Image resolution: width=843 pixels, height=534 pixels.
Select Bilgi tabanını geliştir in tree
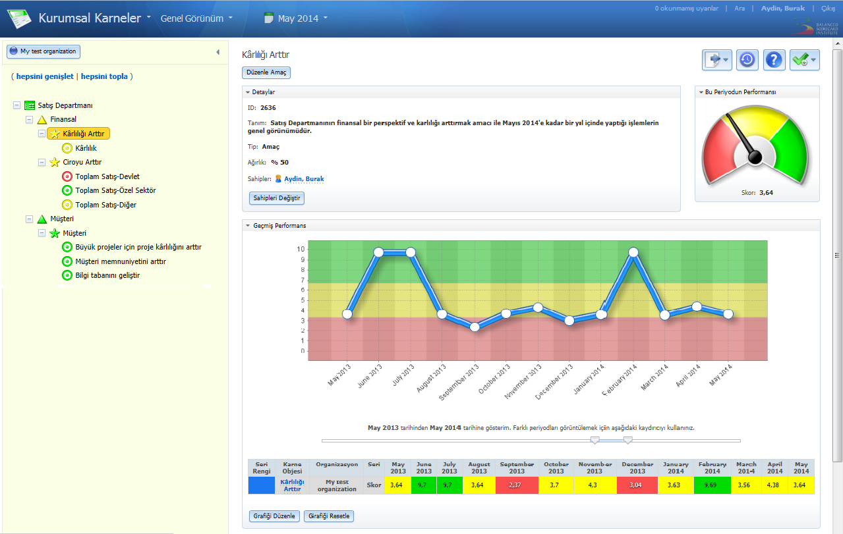(107, 275)
